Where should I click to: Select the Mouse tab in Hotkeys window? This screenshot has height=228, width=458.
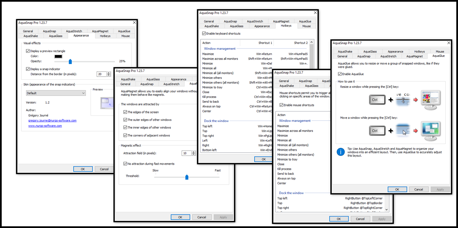(x=306, y=26)
